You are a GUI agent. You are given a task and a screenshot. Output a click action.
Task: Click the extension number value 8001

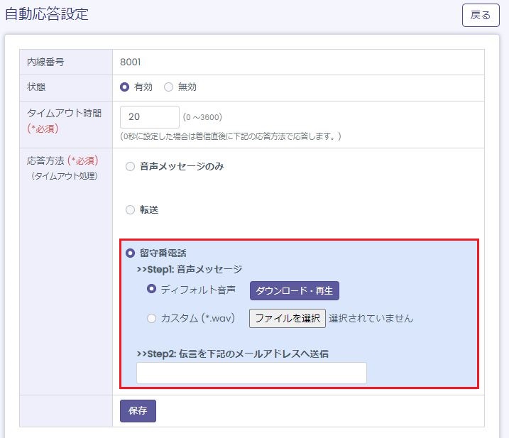tap(131, 62)
